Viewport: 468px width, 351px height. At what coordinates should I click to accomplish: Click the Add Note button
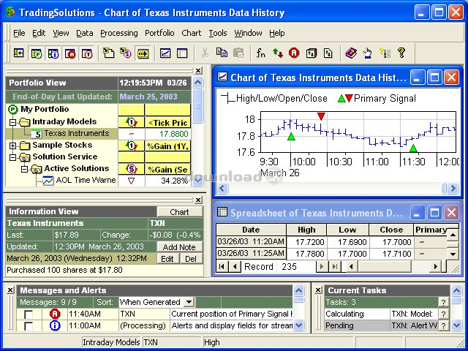179,247
